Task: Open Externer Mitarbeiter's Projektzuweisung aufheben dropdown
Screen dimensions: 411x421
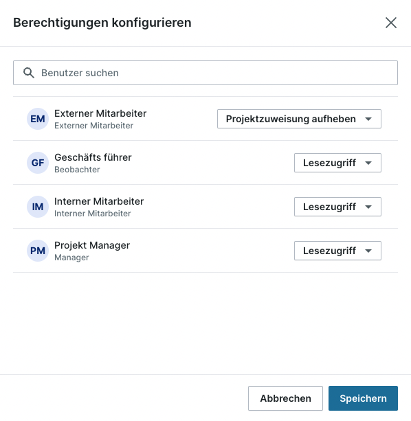Action: click(x=299, y=119)
